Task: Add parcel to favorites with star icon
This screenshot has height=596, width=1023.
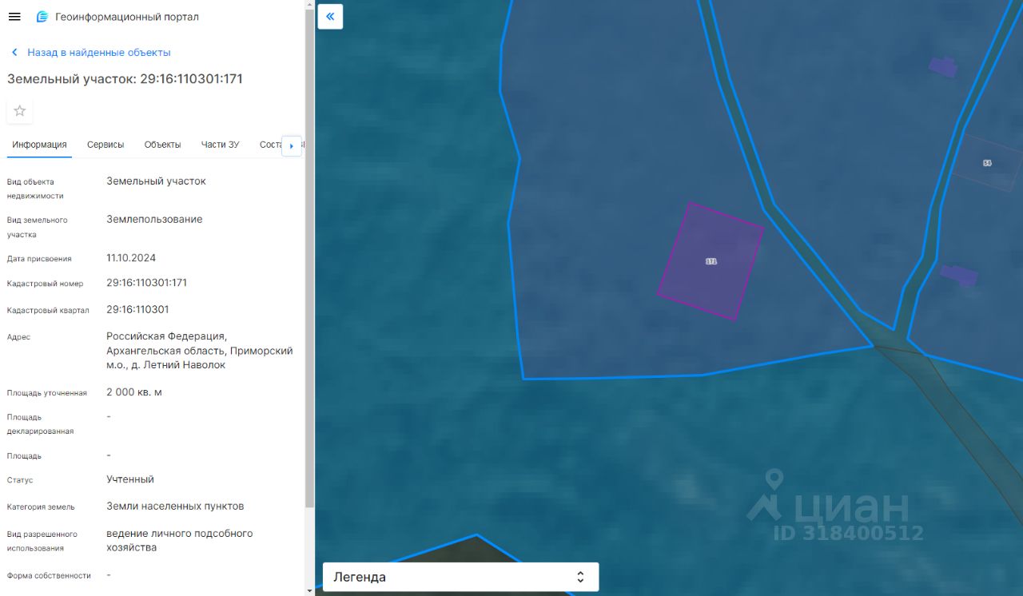Action: [x=20, y=111]
